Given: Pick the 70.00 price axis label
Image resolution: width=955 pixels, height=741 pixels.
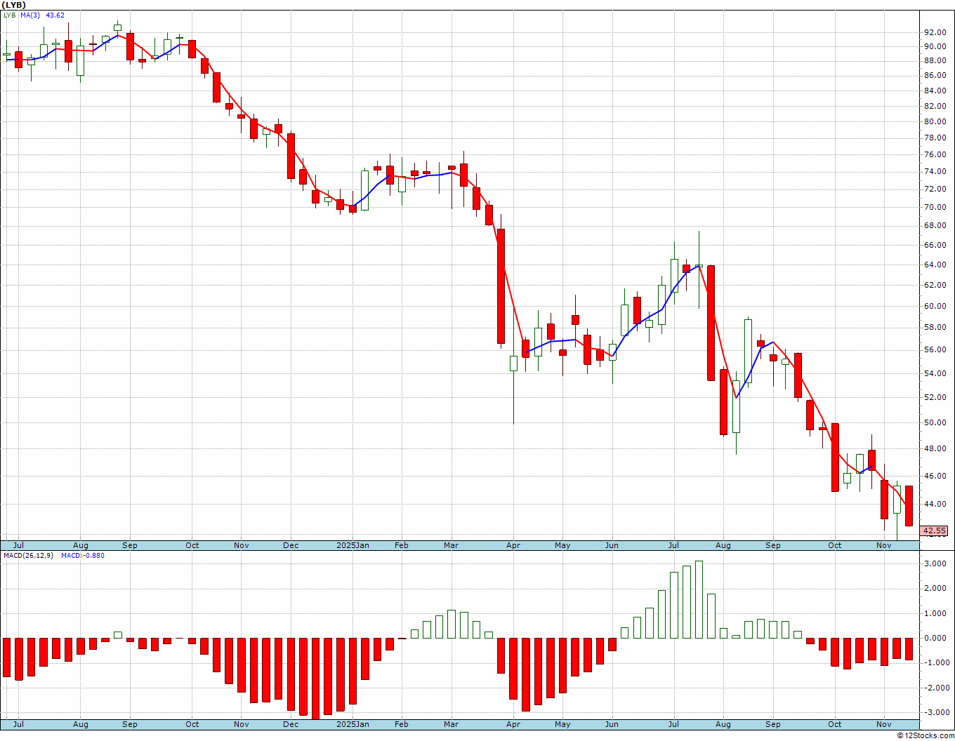Looking at the screenshot, I should [x=934, y=207].
